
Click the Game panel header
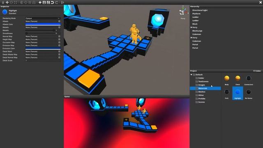(127, 97)
